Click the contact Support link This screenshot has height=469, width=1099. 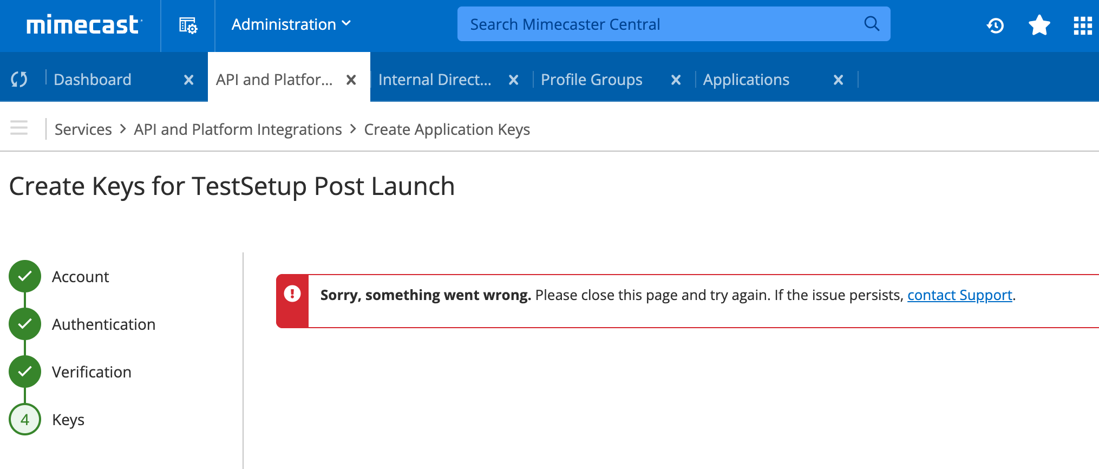959,295
